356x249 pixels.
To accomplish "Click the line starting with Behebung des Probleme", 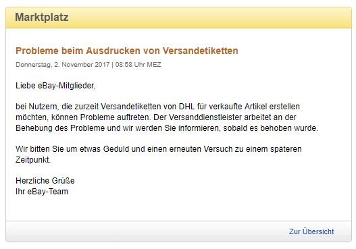I will tap(167, 128).
